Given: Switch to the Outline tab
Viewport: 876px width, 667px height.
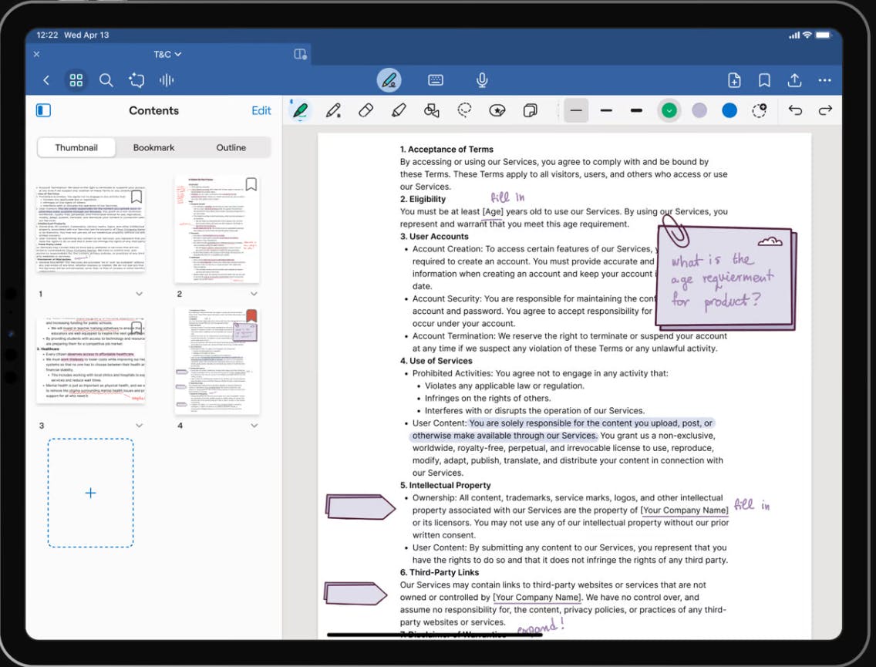Looking at the screenshot, I should [x=231, y=147].
